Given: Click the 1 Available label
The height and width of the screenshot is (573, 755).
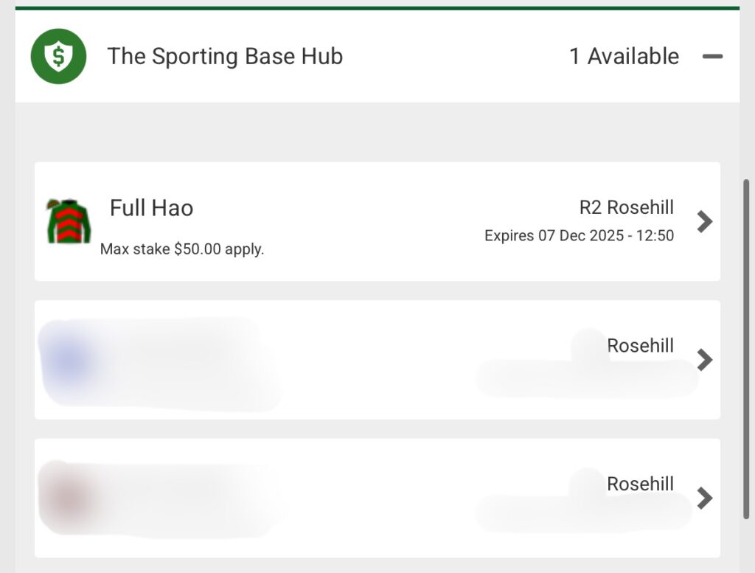Looking at the screenshot, I should (x=624, y=56).
